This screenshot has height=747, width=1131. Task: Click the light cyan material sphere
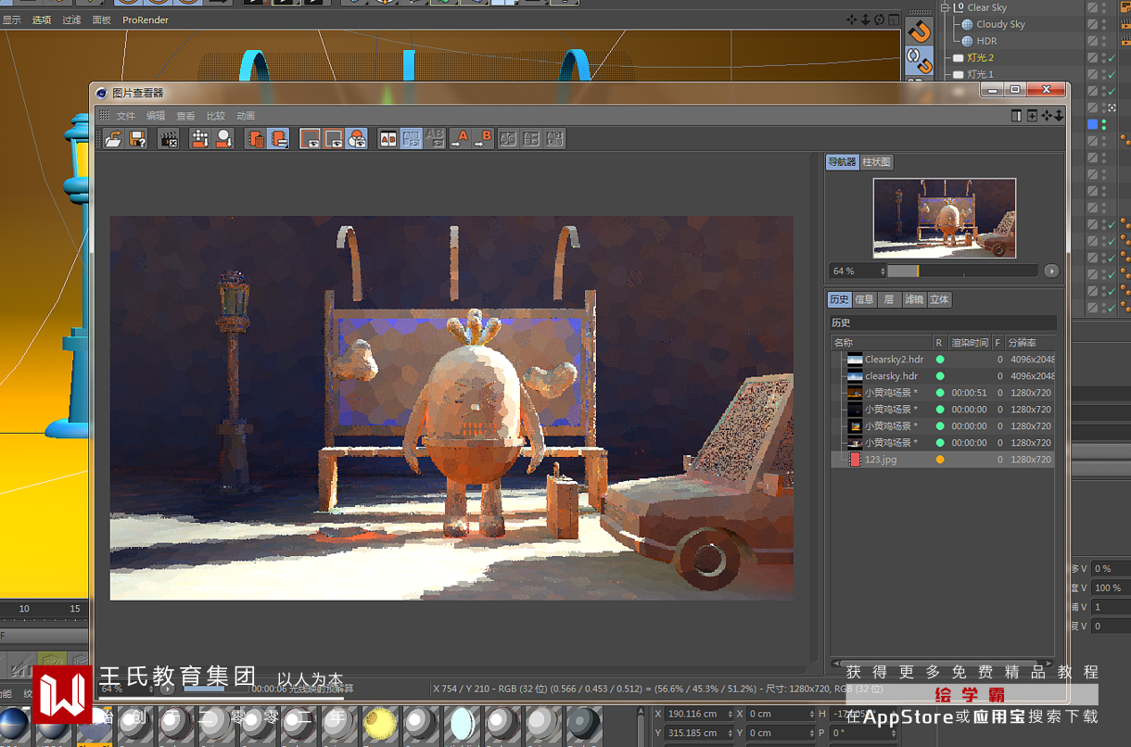point(461,725)
